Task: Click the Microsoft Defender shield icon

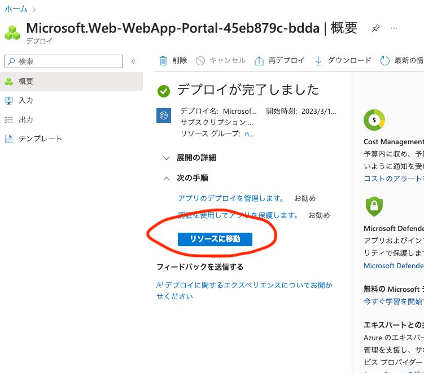Action: pyautogui.click(x=374, y=206)
